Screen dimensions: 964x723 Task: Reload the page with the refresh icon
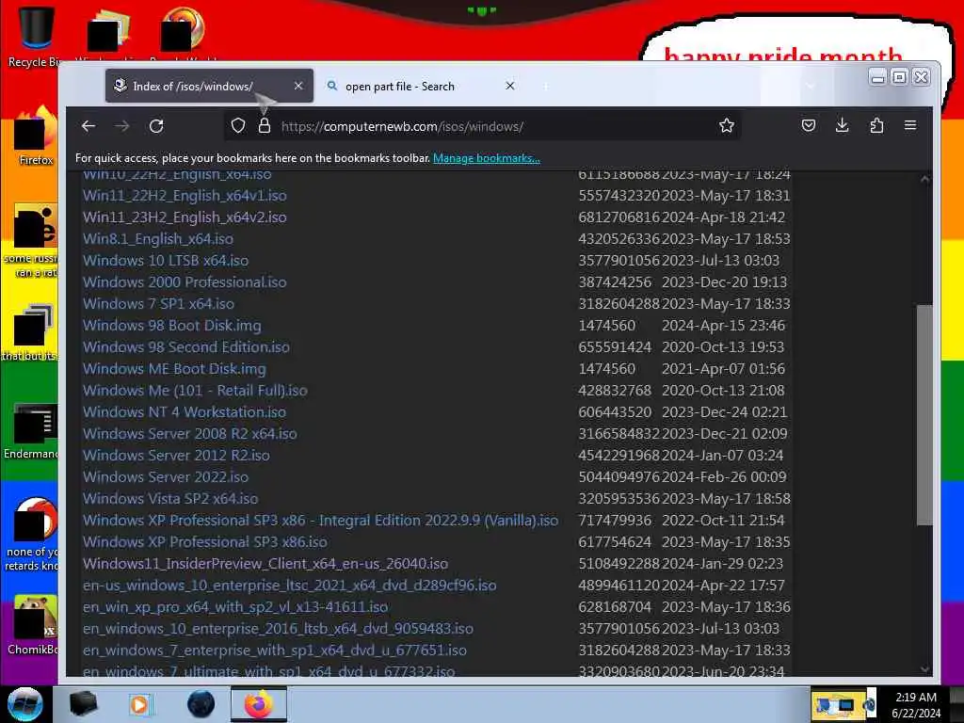(x=156, y=126)
